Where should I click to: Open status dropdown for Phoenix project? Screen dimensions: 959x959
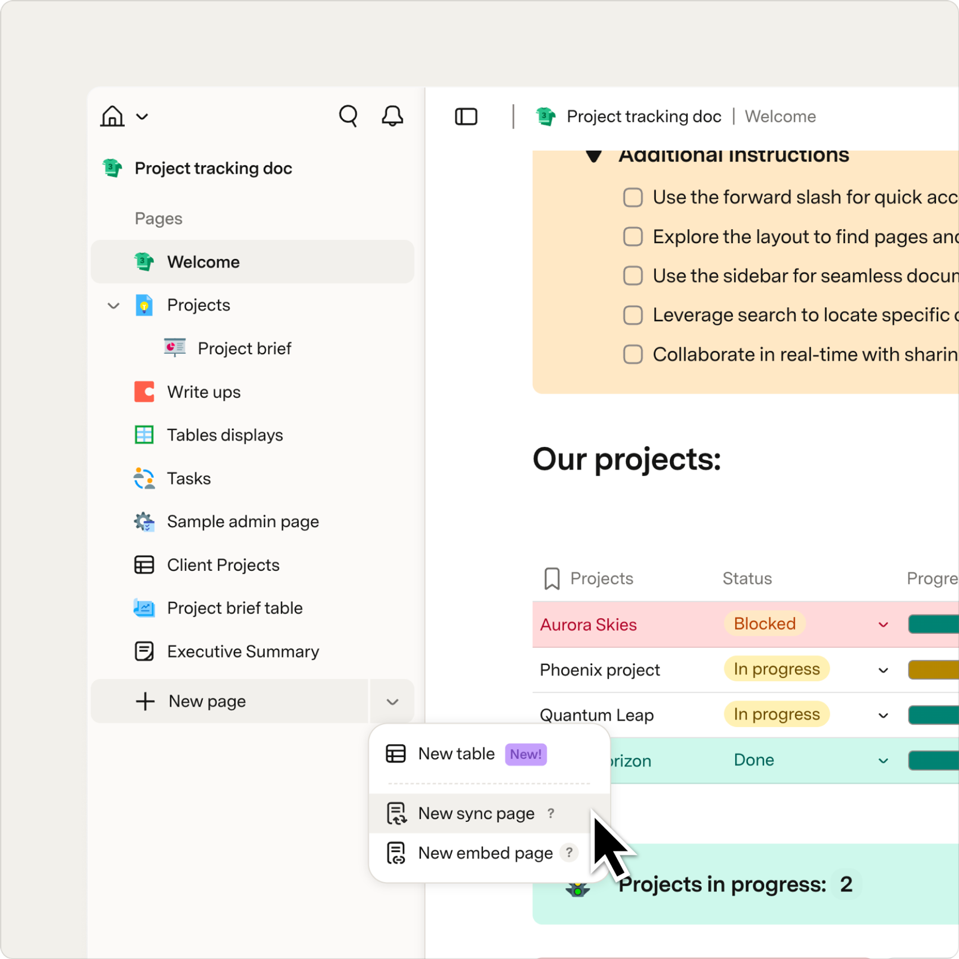tap(883, 670)
